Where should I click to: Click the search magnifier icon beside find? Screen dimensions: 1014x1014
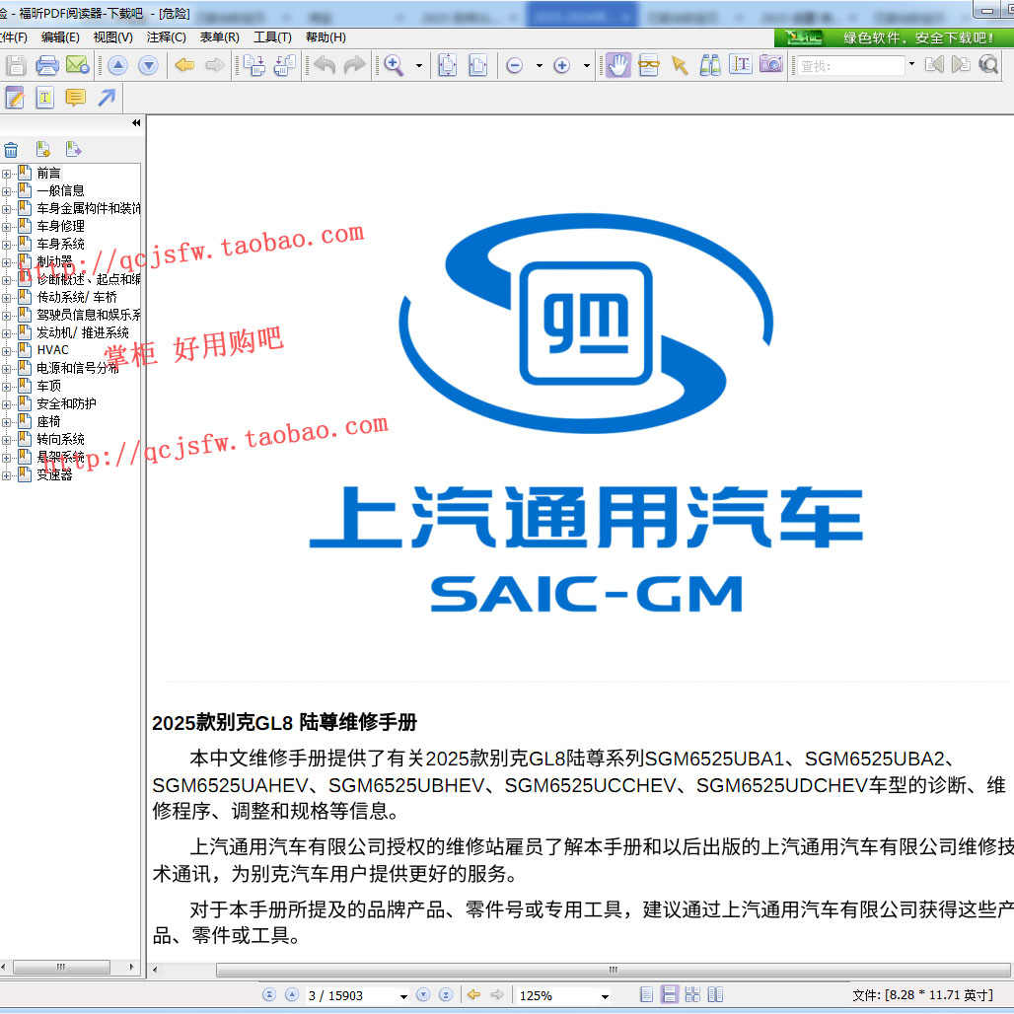tap(988, 65)
